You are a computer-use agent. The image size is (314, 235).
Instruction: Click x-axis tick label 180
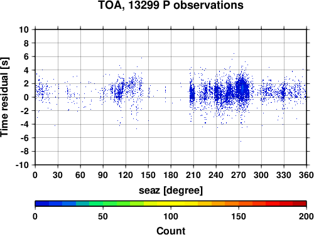pyautogui.click(x=171, y=175)
